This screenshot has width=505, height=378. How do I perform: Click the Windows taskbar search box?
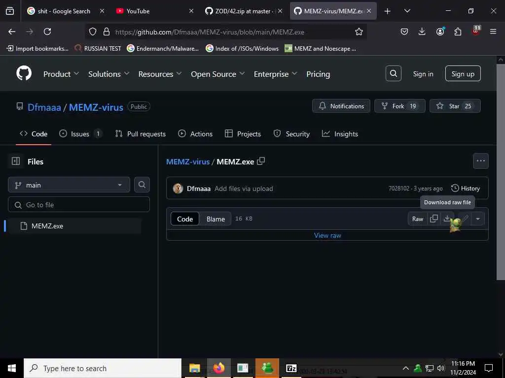coord(103,368)
